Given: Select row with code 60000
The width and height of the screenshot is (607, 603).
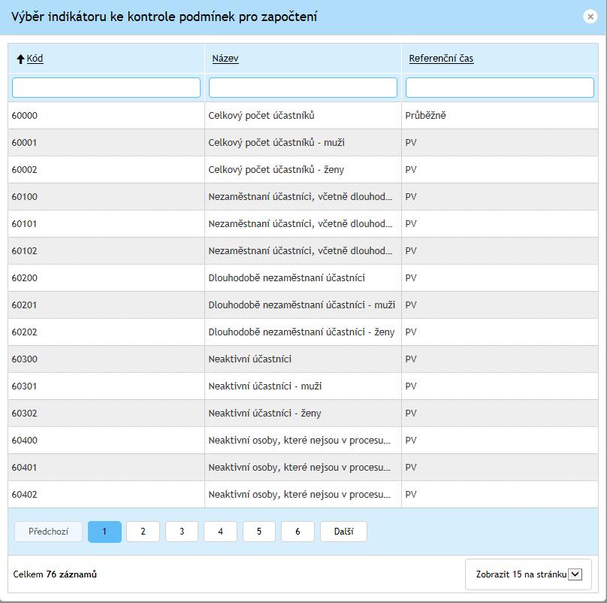Looking at the screenshot, I should point(303,116).
